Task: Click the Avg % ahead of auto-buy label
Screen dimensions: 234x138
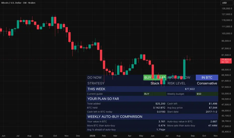Action: point(101,130)
